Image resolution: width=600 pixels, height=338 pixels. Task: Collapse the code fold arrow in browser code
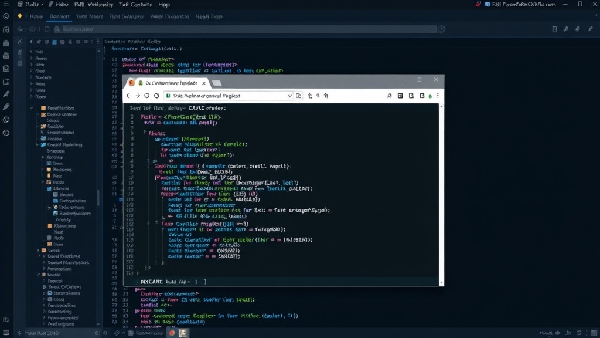(x=145, y=132)
